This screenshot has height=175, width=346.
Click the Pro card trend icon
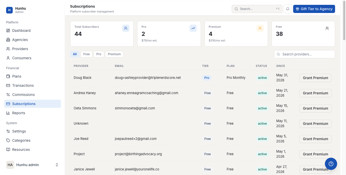(193, 28)
